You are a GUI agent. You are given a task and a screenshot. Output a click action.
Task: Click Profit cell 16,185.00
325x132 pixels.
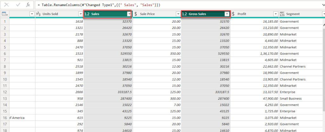(x=255, y=21)
